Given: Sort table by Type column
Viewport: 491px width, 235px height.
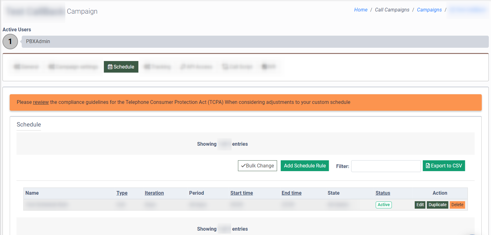Looking at the screenshot, I should [122, 193].
